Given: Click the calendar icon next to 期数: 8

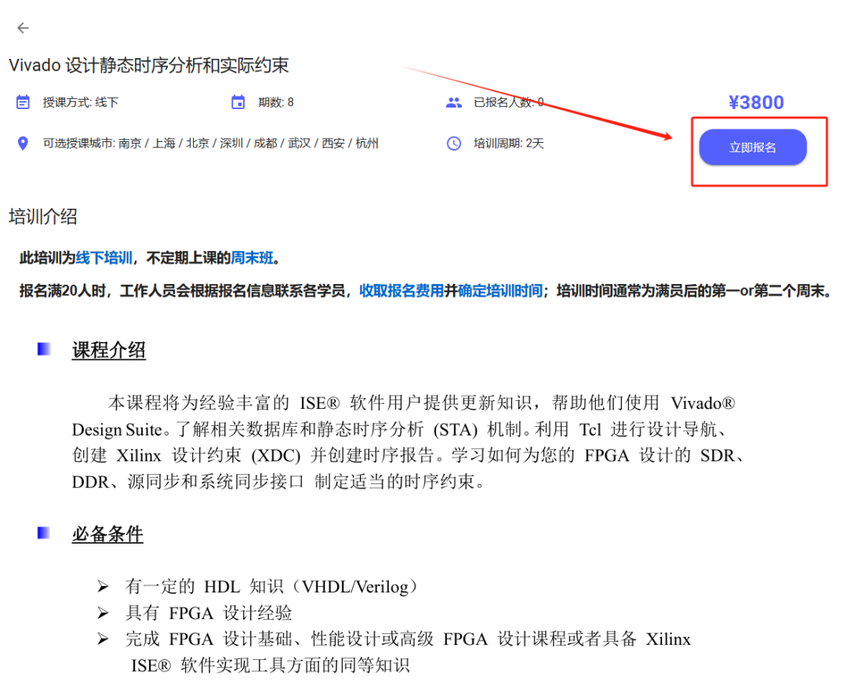Looking at the screenshot, I should [238, 102].
